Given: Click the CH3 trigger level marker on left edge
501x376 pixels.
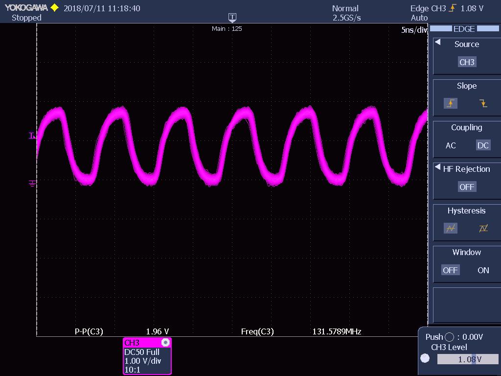Looking at the screenshot, I should (x=32, y=136).
